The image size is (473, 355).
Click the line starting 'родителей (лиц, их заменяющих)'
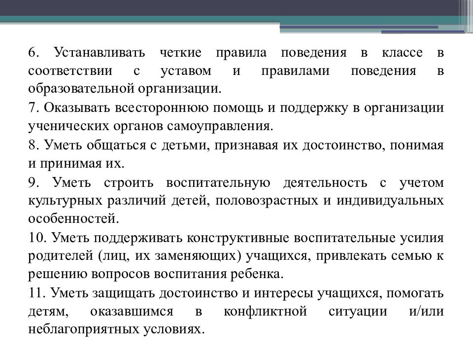pos(236,256)
